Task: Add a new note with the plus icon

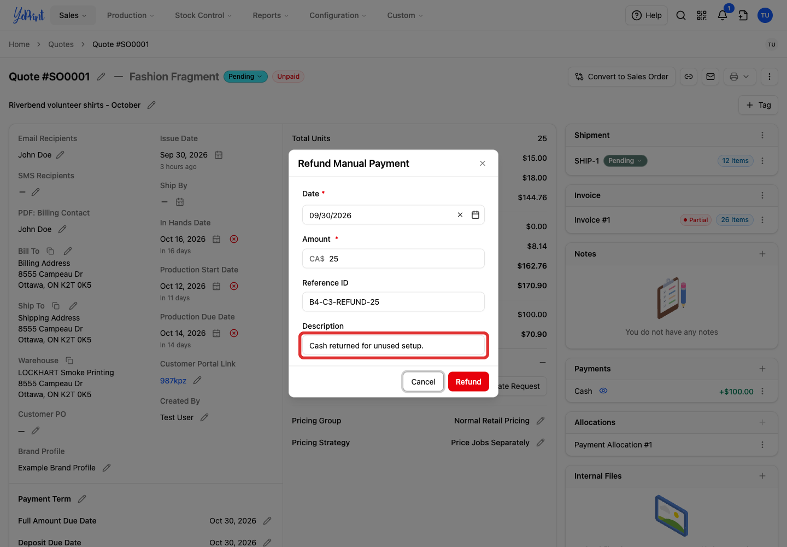Action: point(762,254)
